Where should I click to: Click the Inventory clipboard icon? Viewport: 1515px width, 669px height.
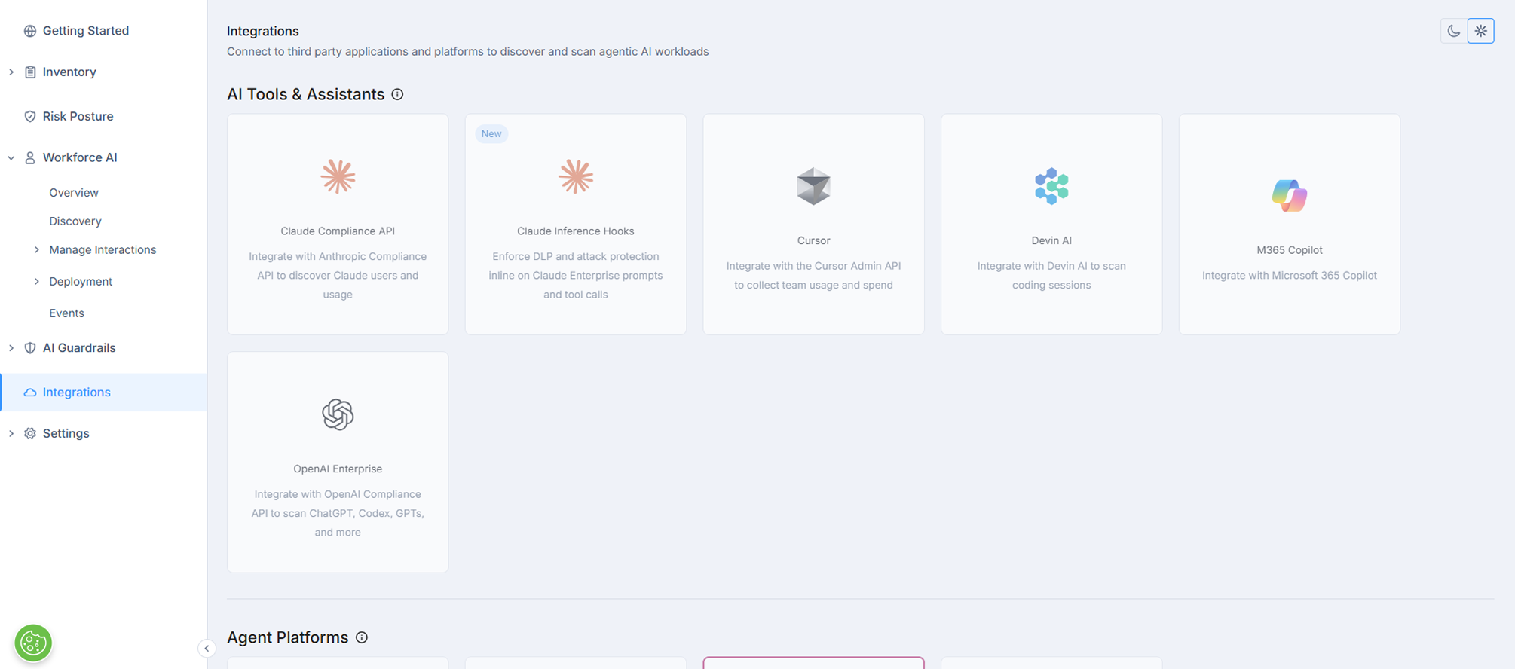30,72
